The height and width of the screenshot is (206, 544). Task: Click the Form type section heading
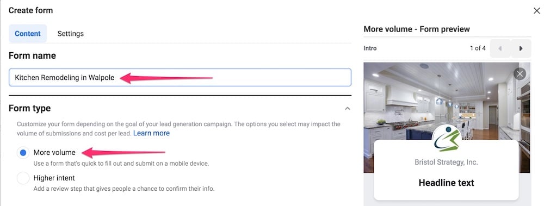(29, 109)
